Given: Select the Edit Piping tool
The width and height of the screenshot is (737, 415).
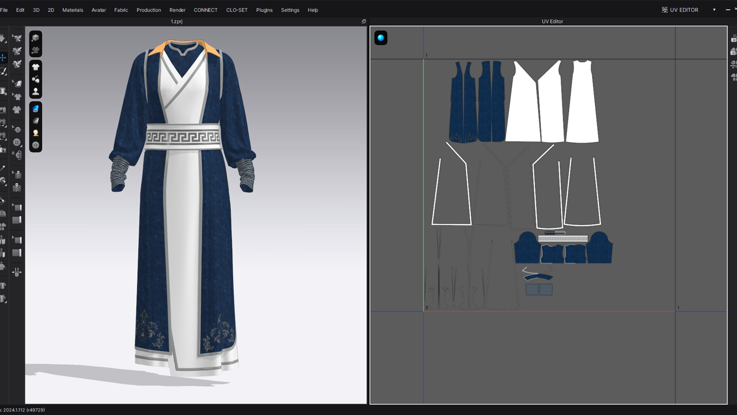Looking at the screenshot, I should (17, 207).
